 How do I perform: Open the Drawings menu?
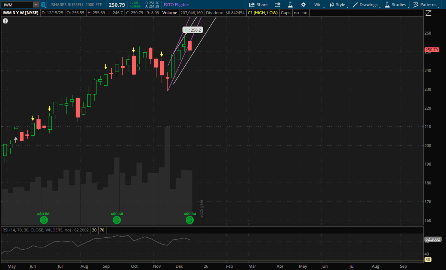(365, 5)
